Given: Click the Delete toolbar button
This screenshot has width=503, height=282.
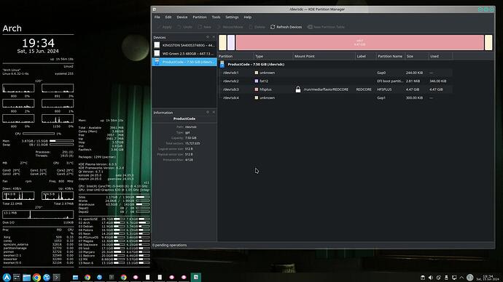Looking at the screenshot, I should [x=257, y=27].
